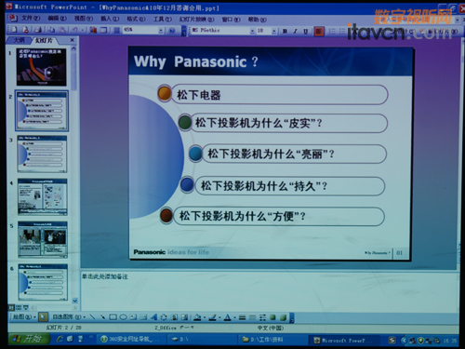Click the Line Style icon

pos(242,317)
